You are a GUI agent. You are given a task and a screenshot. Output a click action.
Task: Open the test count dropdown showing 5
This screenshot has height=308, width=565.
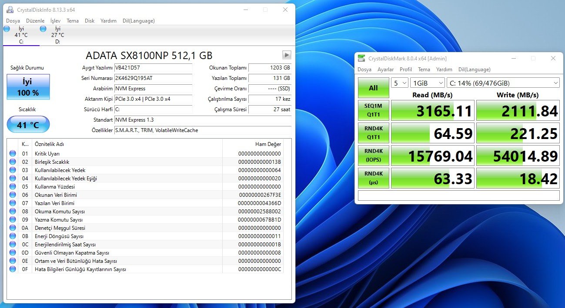[399, 83]
